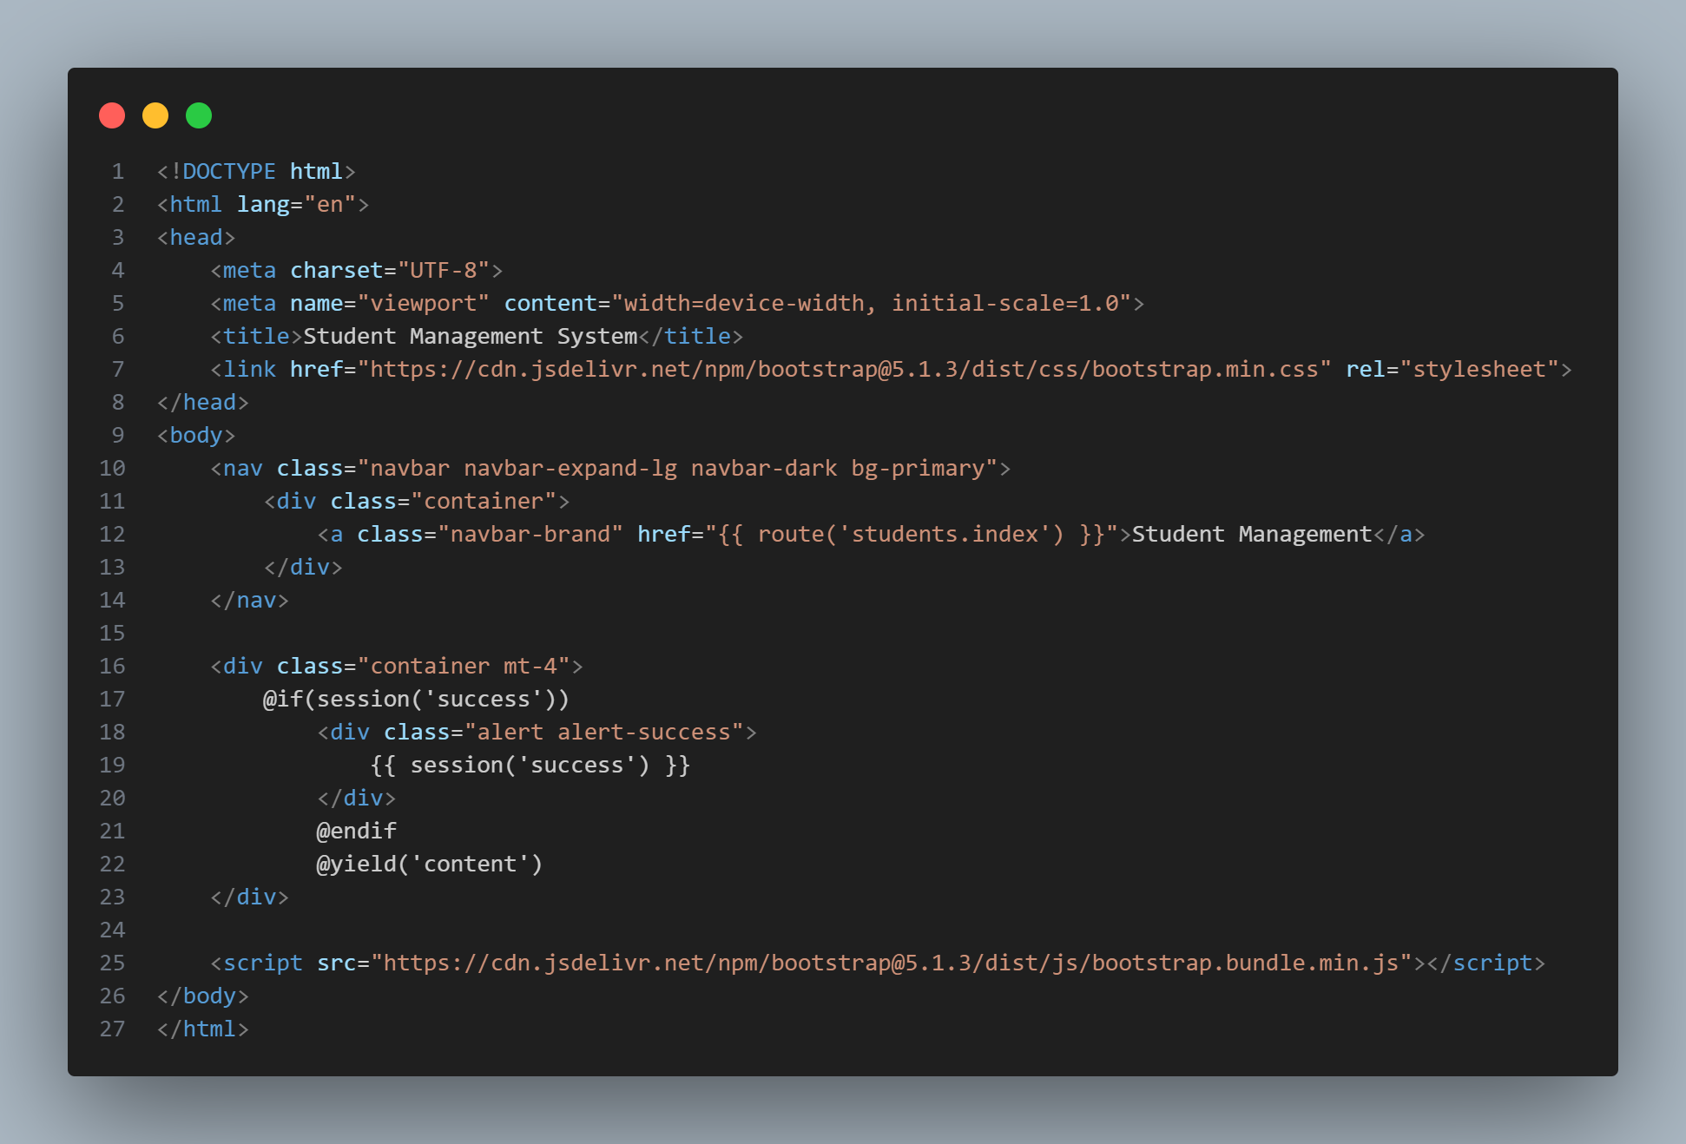Click line number 17 in the gutter
Screen dimensions: 1686x1144
tap(112, 700)
